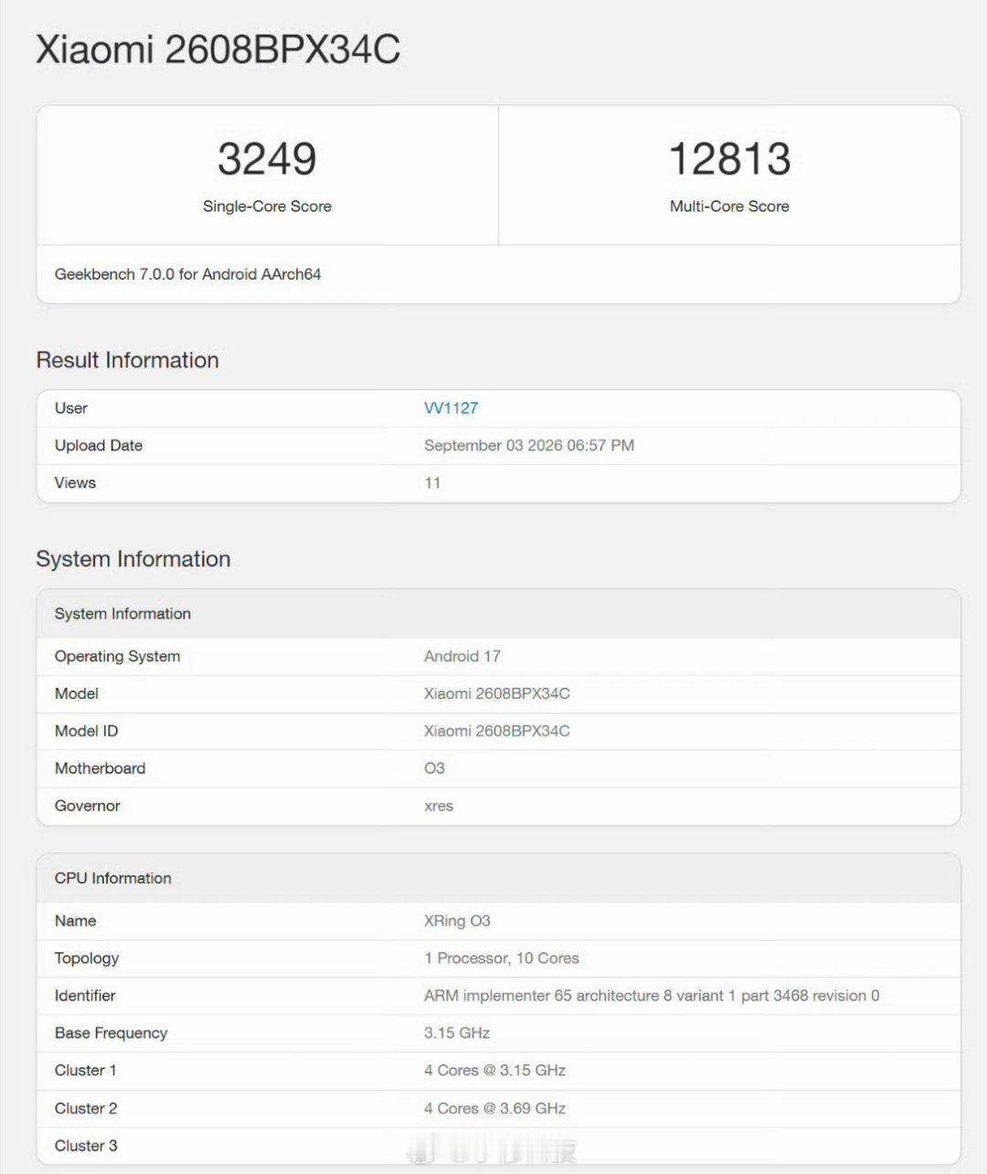
Task: Click the Model row label
Action: [77, 693]
